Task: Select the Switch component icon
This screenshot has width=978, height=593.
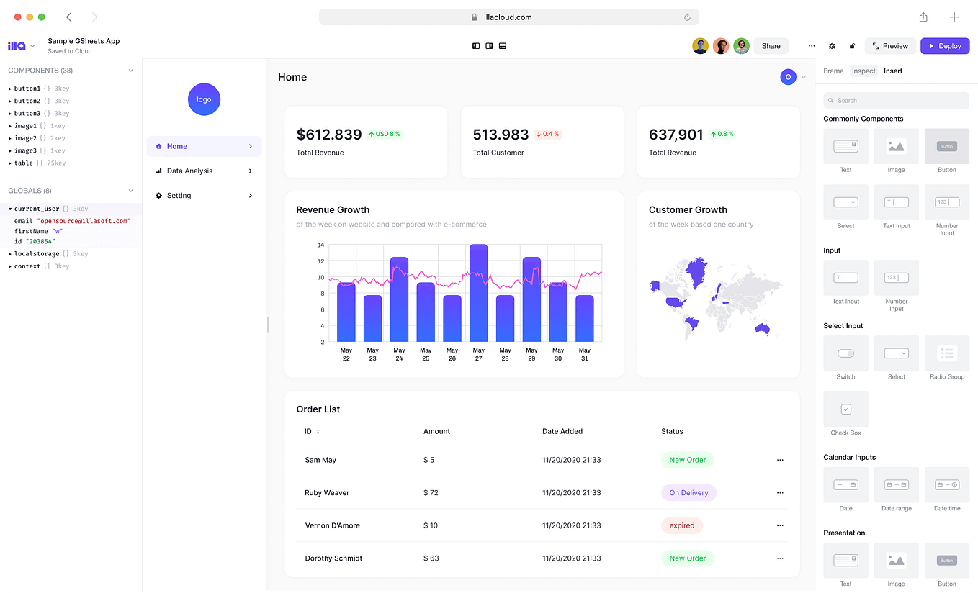Action: click(845, 353)
